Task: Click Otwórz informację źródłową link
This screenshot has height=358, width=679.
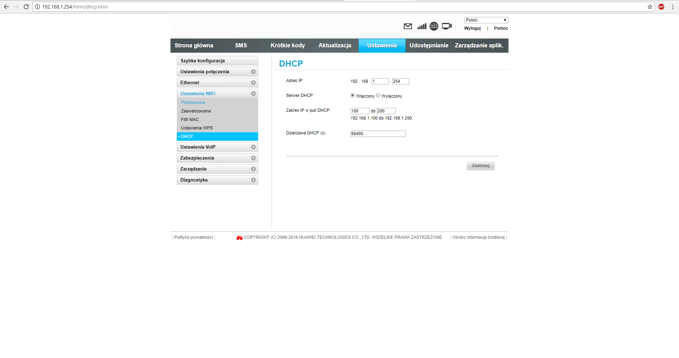Action: [x=478, y=237]
